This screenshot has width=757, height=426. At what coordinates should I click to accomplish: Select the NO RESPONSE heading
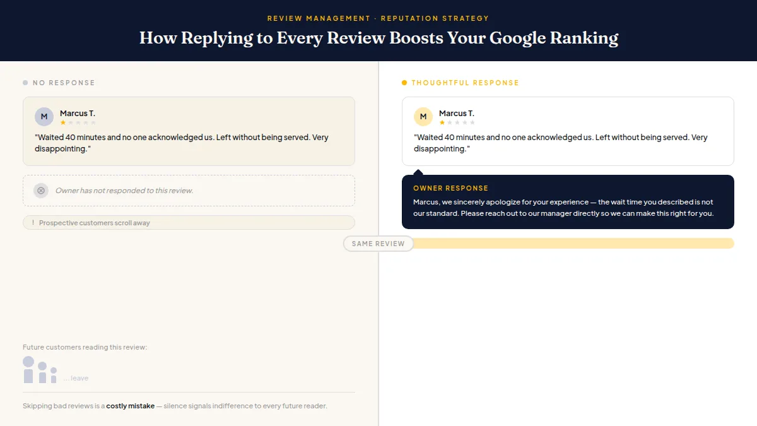(x=64, y=83)
